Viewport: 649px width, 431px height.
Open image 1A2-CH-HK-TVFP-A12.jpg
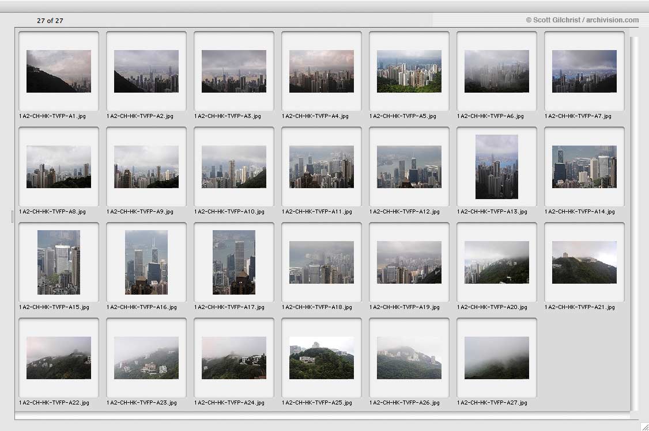[x=409, y=166]
